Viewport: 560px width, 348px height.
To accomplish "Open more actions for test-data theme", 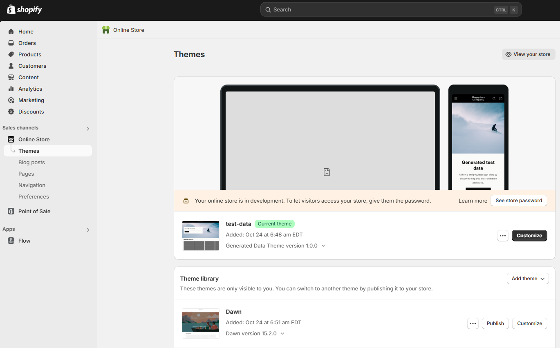I will [503, 236].
